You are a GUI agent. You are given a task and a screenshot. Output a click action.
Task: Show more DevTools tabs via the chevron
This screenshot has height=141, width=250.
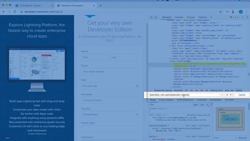pos(211,17)
